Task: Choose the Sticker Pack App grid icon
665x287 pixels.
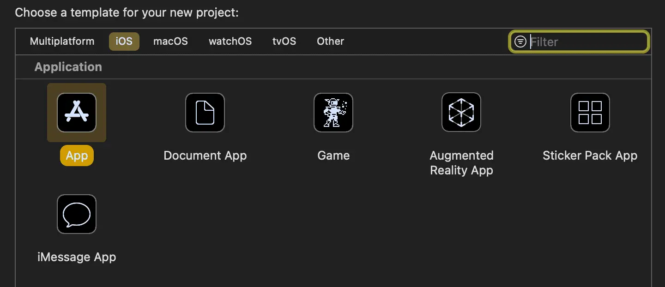Action: 590,113
